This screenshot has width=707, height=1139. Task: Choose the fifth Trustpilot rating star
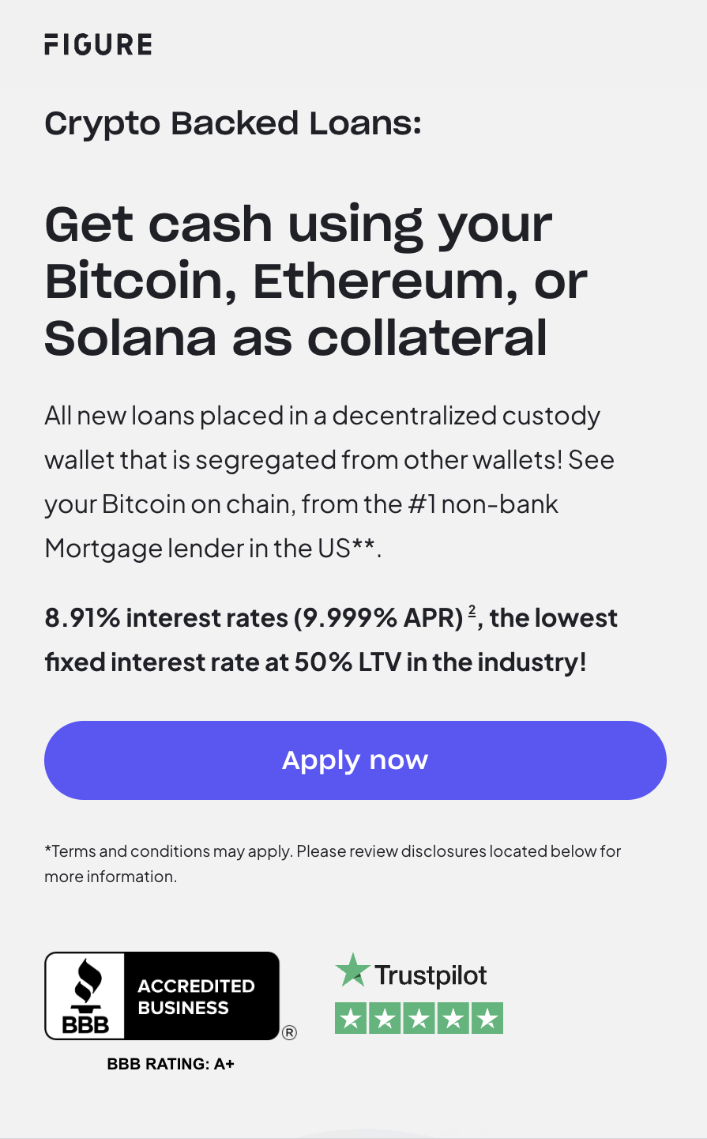pyautogui.click(x=487, y=1019)
